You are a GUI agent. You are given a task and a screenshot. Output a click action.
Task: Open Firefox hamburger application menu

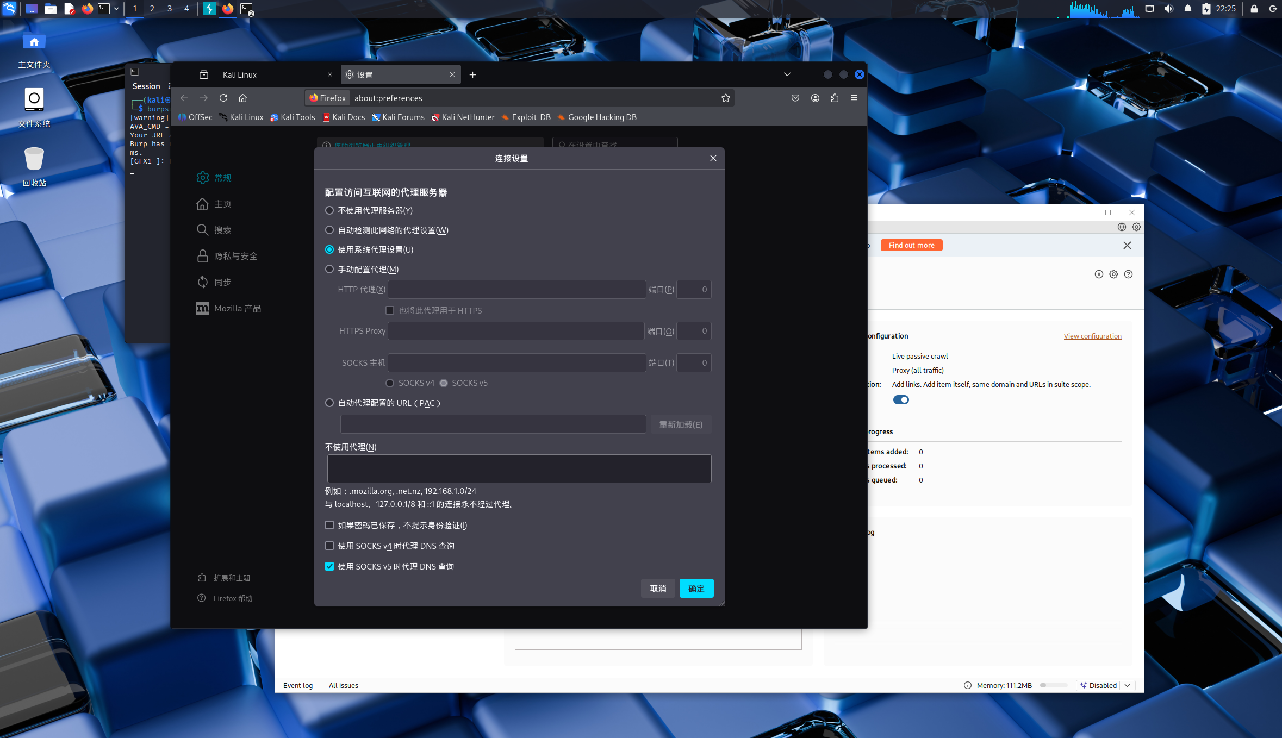pyautogui.click(x=854, y=98)
